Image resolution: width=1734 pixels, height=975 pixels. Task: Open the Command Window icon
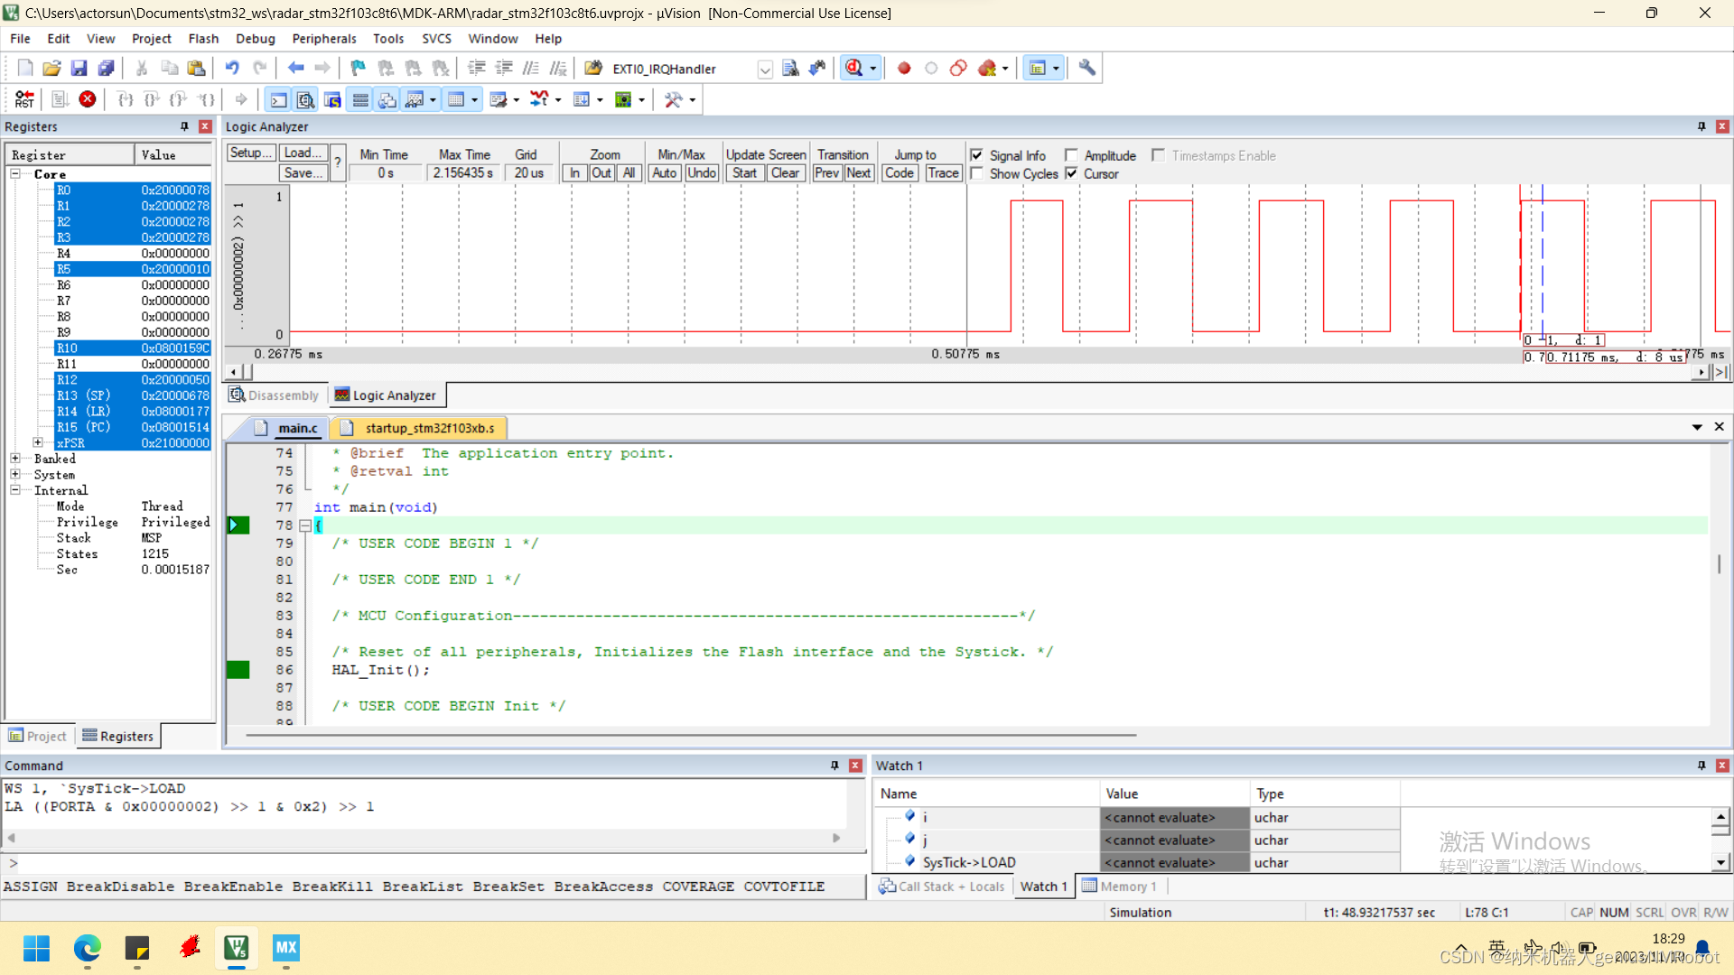click(x=277, y=99)
